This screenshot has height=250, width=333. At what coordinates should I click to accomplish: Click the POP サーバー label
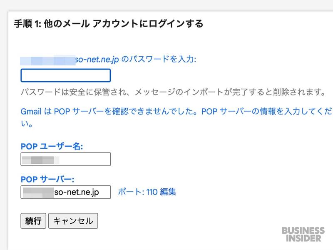coord(47,179)
